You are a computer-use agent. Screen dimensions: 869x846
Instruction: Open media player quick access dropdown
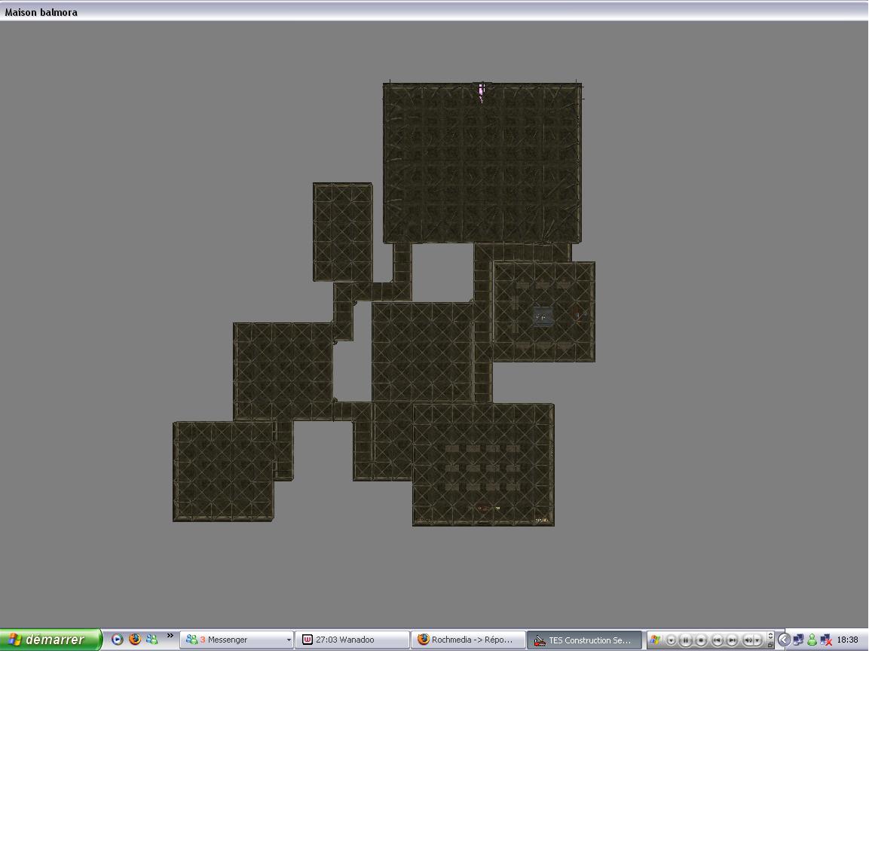click(x=671, y=640)
